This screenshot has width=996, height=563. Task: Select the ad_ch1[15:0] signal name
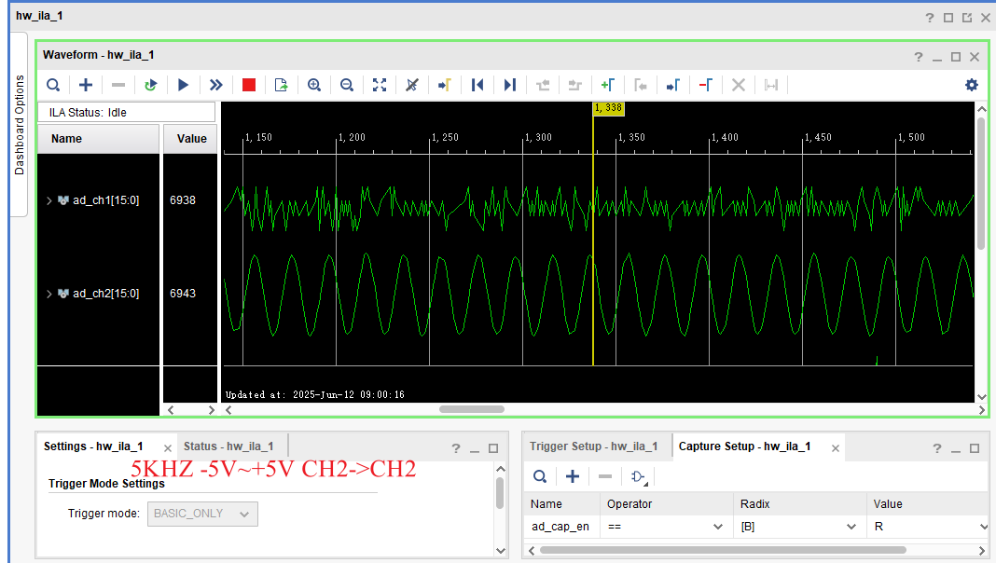105,200
